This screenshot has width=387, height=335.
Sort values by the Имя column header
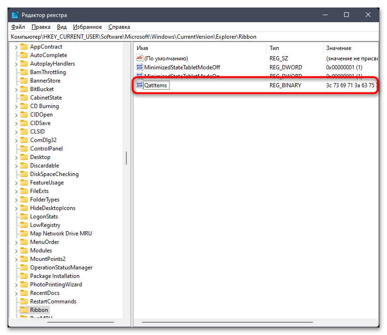[200, 48]
